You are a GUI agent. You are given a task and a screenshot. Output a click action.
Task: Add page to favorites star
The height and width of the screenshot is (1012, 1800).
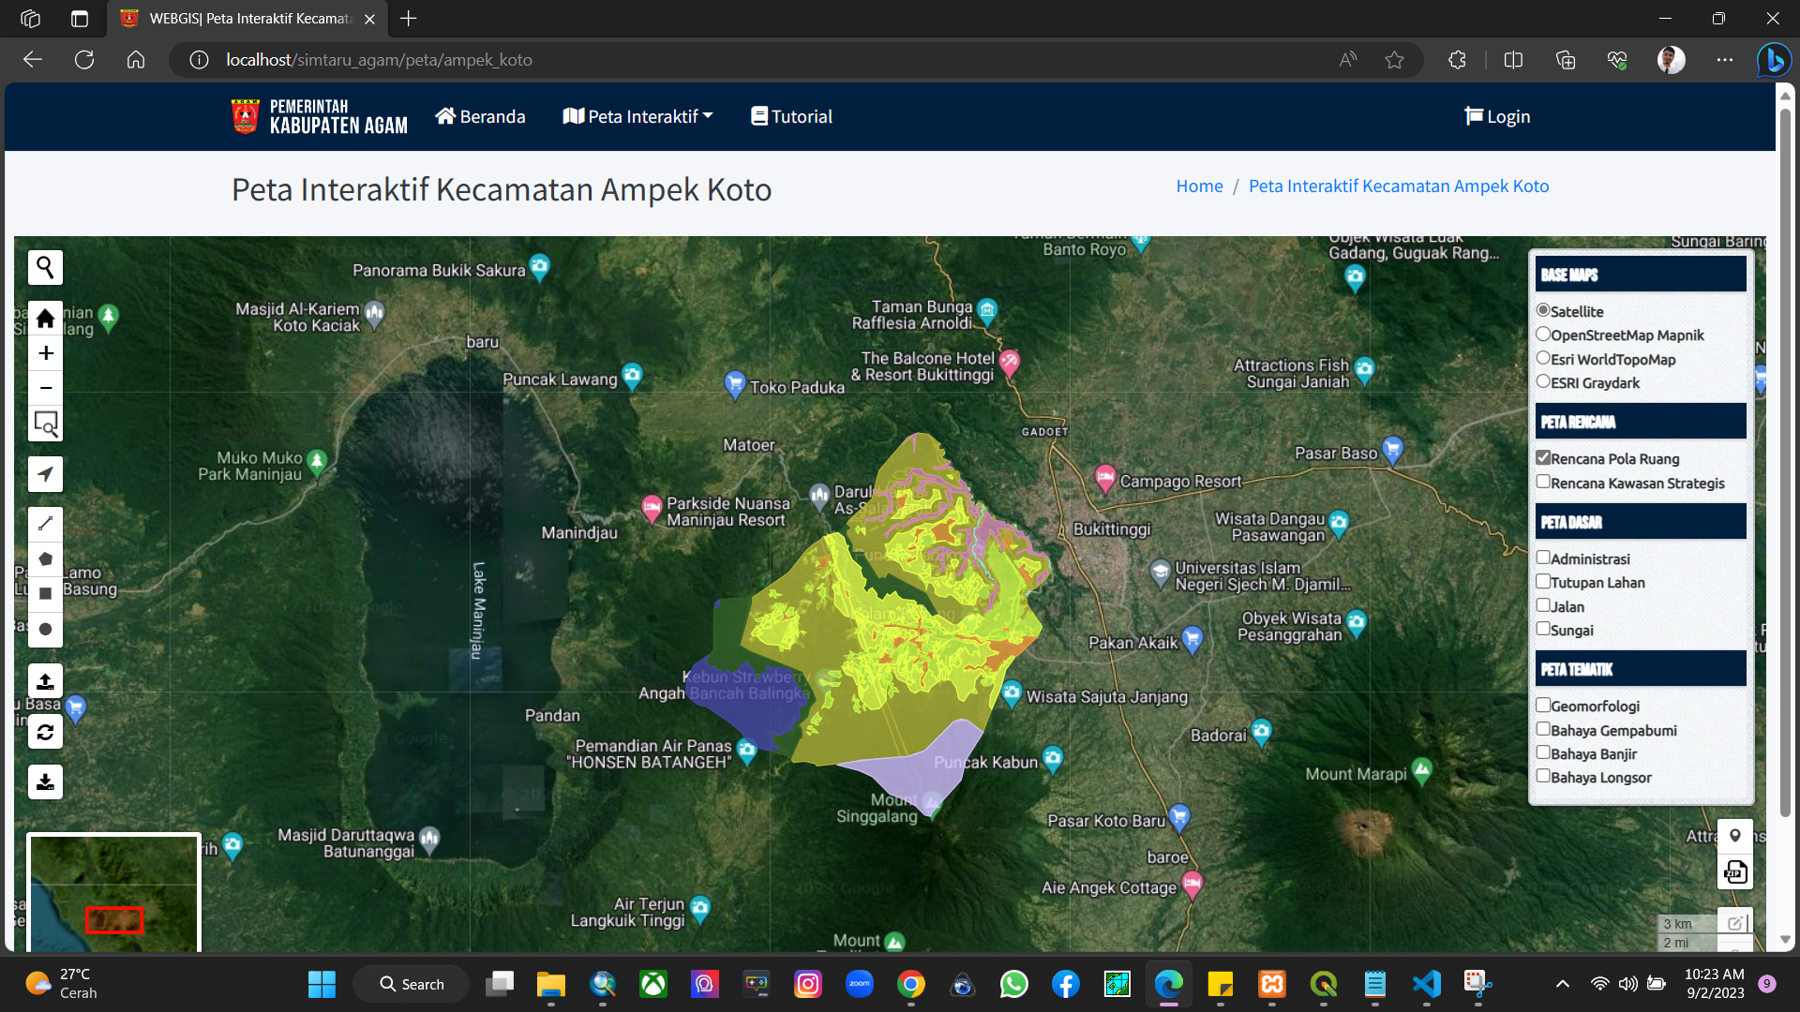pyautogui.click(x=1394, y=60)
